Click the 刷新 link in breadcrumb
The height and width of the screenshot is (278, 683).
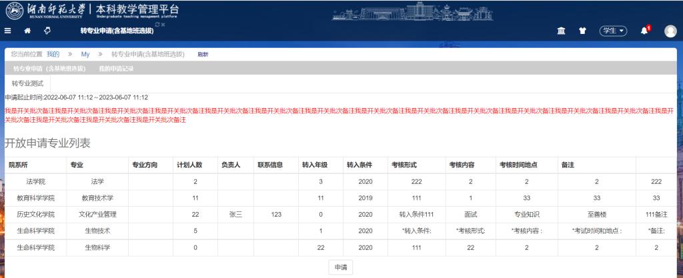pyautogui.click(x=203, y=54)
